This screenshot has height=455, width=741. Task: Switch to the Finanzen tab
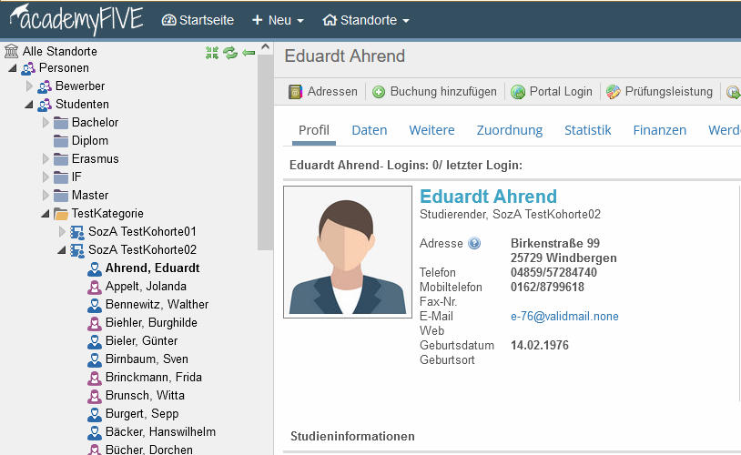coord(659,130)
